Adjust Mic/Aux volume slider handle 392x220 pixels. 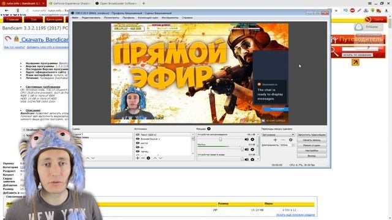point(242,149)
